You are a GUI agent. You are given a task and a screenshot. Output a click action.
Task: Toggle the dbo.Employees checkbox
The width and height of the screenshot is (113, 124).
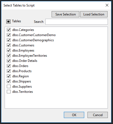(9, 50)
